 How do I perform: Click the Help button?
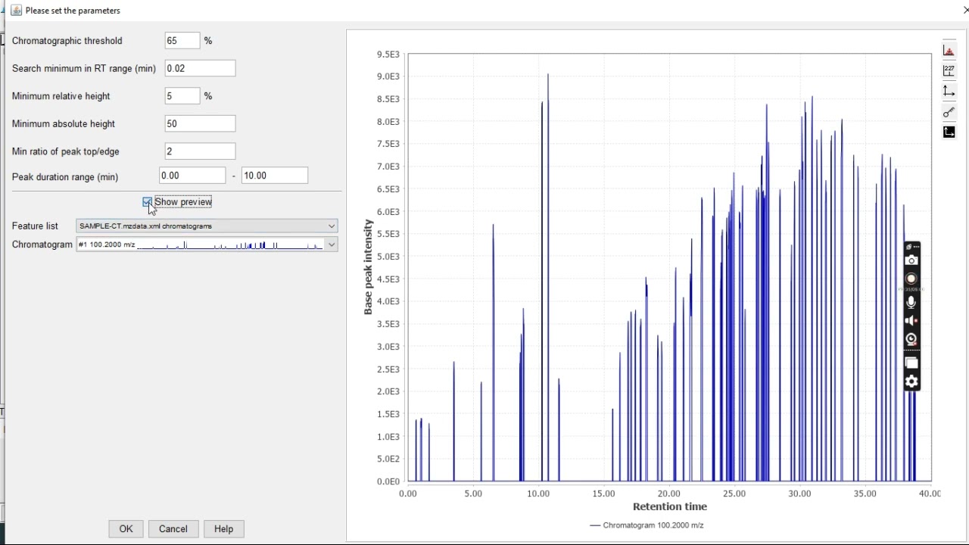click(x=223, y=529)
